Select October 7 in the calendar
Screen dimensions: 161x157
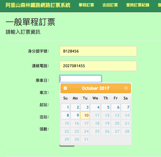click(x=126, y=107)
